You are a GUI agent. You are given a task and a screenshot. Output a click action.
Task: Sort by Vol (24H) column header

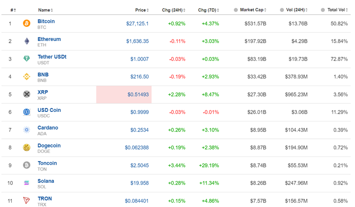coord(297,10)
